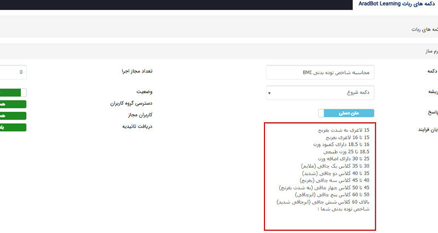Toggle the دریافت تائیدیه switch
This screenshot has width=438, height=233.
(x=13, y=127)
